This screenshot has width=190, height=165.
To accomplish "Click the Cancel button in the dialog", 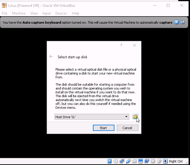I will 127,128.
